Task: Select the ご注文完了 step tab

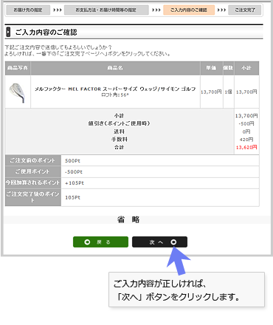Action: click(245, 10)
